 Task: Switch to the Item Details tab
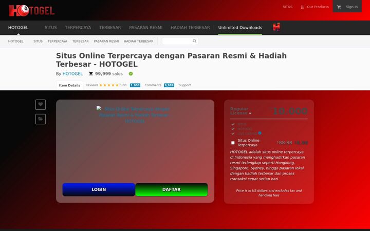tap(69, 85)
